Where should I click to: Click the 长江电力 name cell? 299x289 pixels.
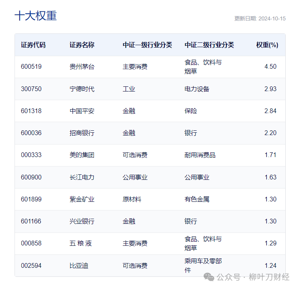(x=82, y=177)
